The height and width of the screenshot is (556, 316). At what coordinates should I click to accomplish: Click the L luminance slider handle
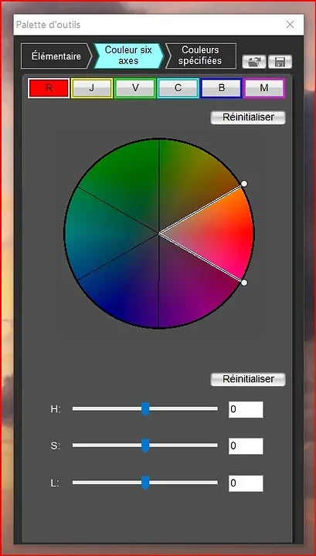click(x=145, y=483)
